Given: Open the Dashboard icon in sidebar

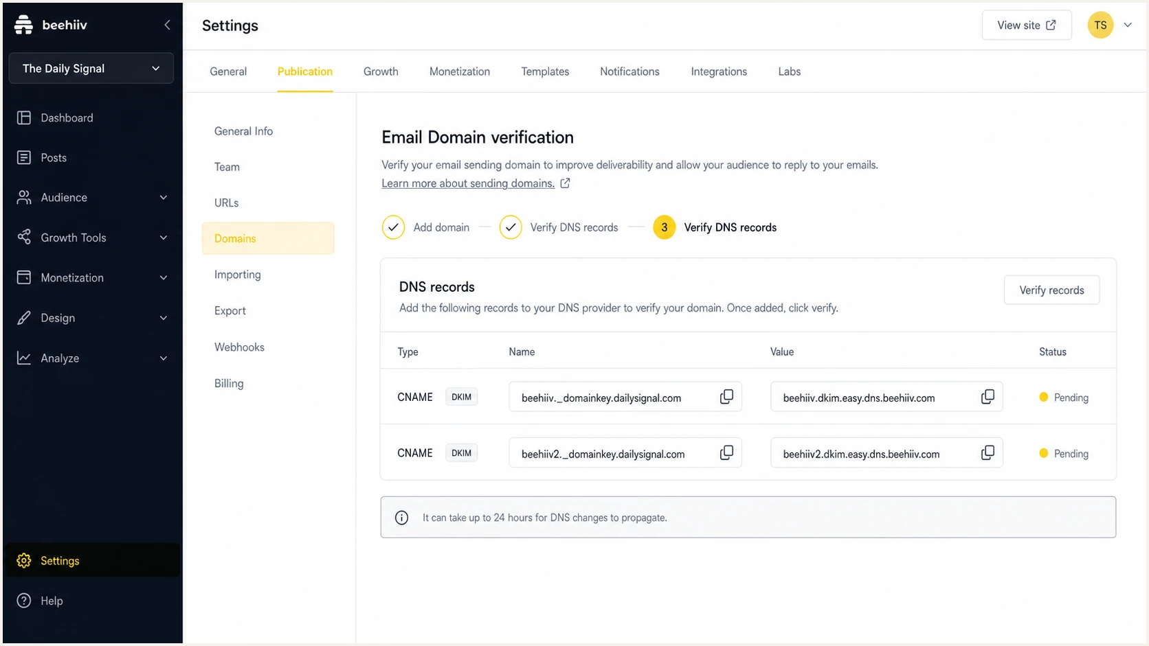Looking at the screenshot, I should click(24, 117).
